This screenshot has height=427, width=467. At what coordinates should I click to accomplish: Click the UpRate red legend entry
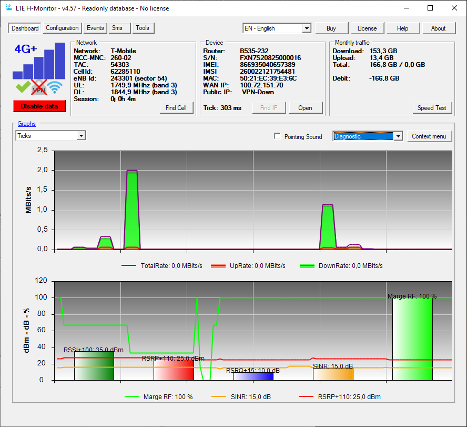(x=248, y=266)
